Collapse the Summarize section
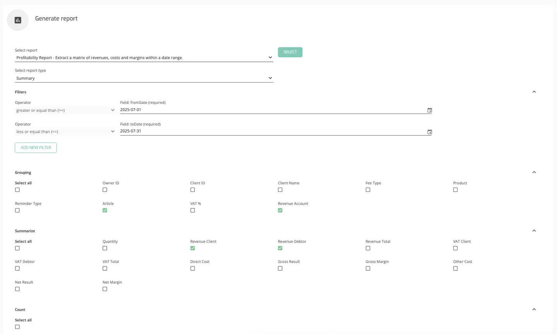This screenshot has height=334, width=557. pyautogui.click(x=534, y=231)
